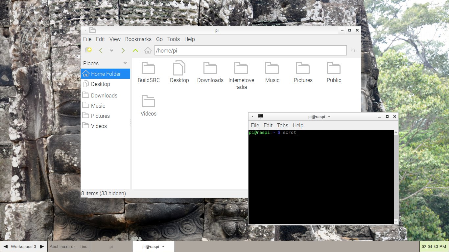Go forward with the right arrow
Screen dimensions: 449x252
[123, 50]
